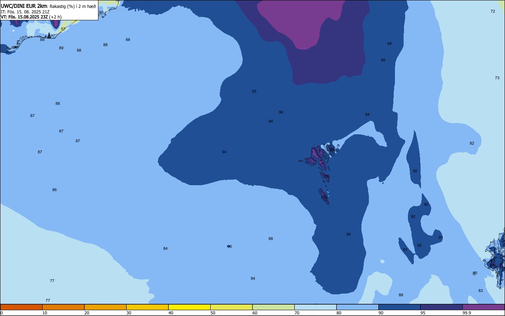The width and height of the screenshot is (505, 316).
Task: Click the humidity value 86 on the map
Action: coord(54,190)
